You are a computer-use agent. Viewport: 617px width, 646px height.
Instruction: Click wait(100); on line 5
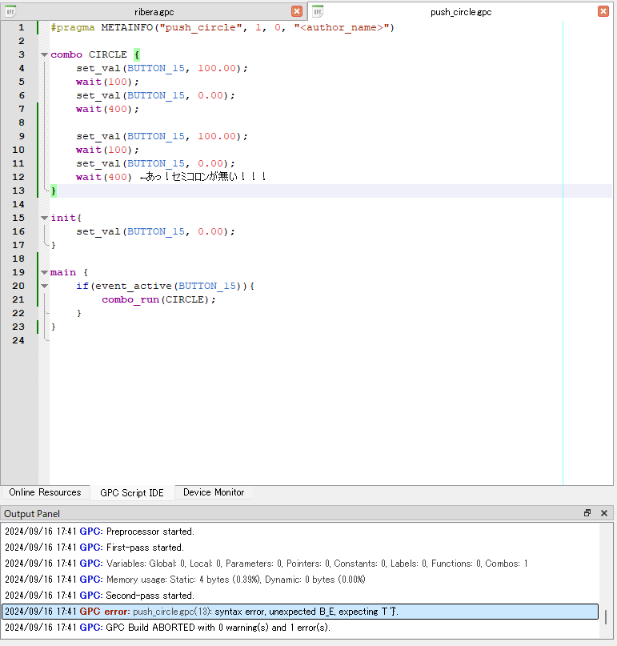tap(107, 82)
